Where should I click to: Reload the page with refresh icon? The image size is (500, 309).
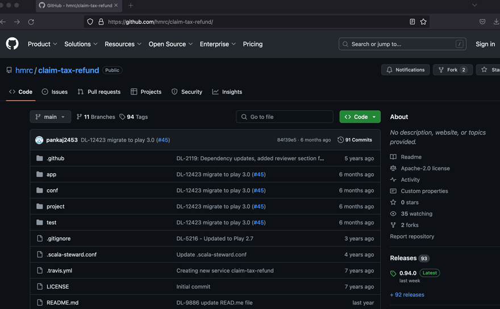click(31, 22)
